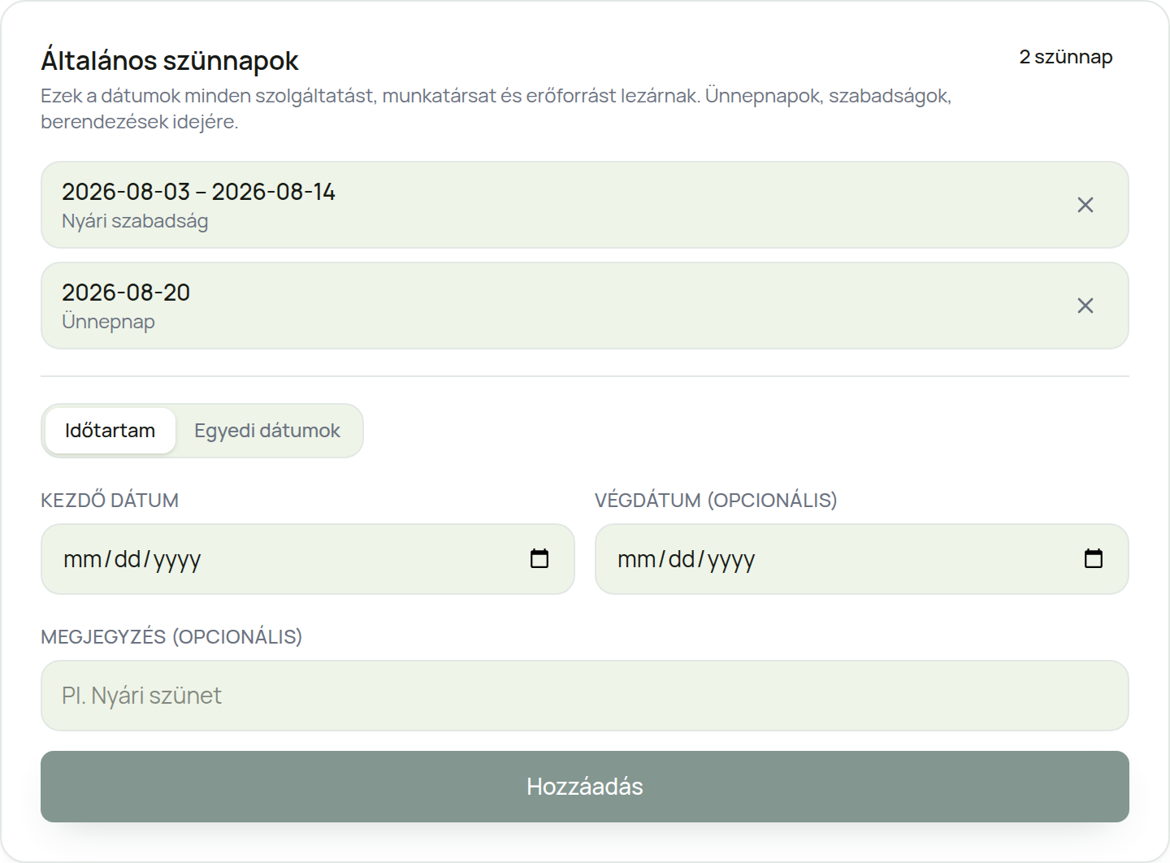Click the Nyári szabadság label

(x=135, y=221)
